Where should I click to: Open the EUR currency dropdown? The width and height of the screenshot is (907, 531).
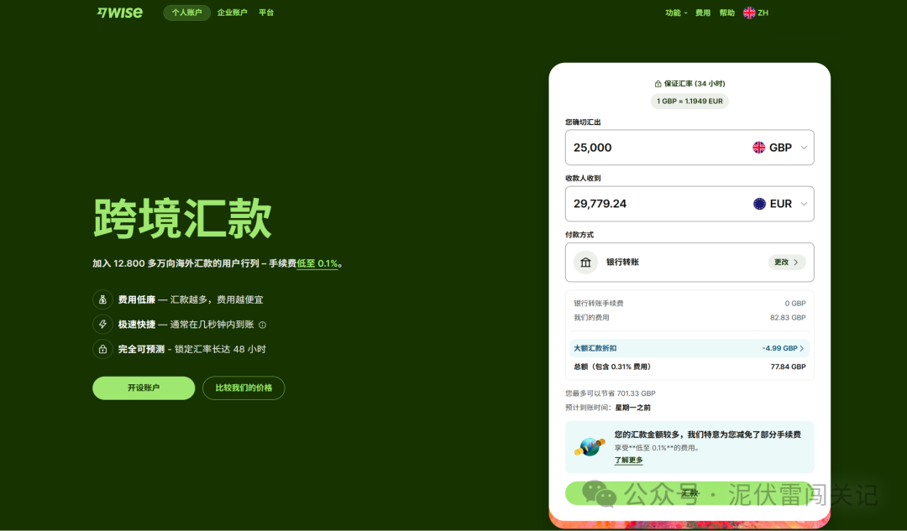[804, 203]
